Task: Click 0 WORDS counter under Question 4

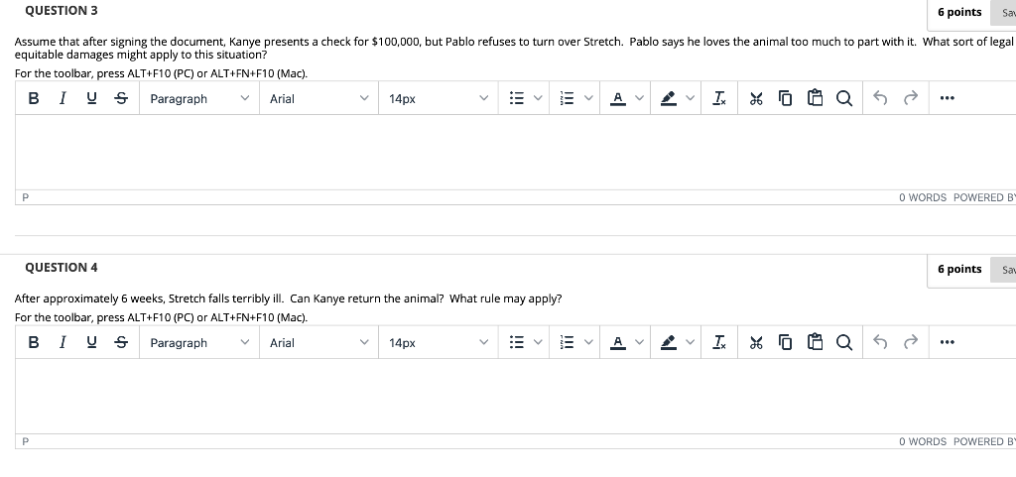Action: (923, 441)
